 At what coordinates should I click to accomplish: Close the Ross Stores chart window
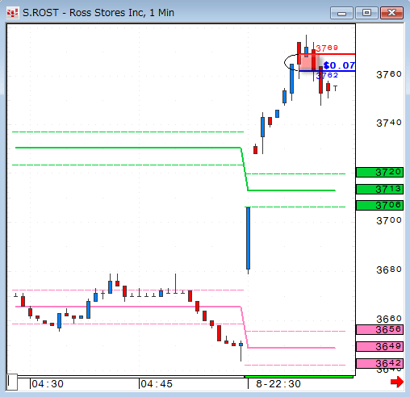pos(391,13)
